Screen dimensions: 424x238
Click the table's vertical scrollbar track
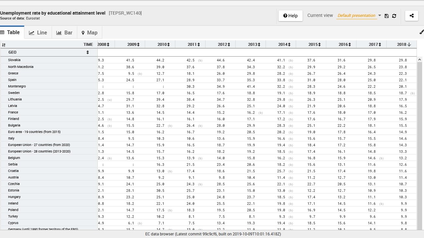click(x=419, y=146)
